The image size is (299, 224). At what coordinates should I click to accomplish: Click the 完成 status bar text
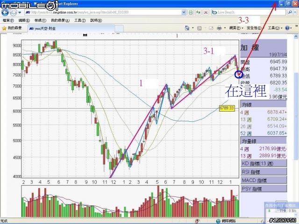[4, 221]
